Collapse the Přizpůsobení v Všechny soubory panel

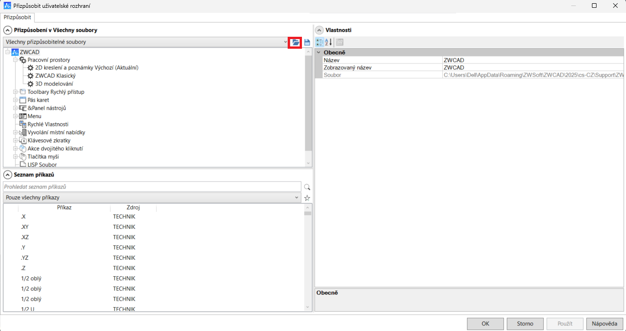tap(7, 30)
